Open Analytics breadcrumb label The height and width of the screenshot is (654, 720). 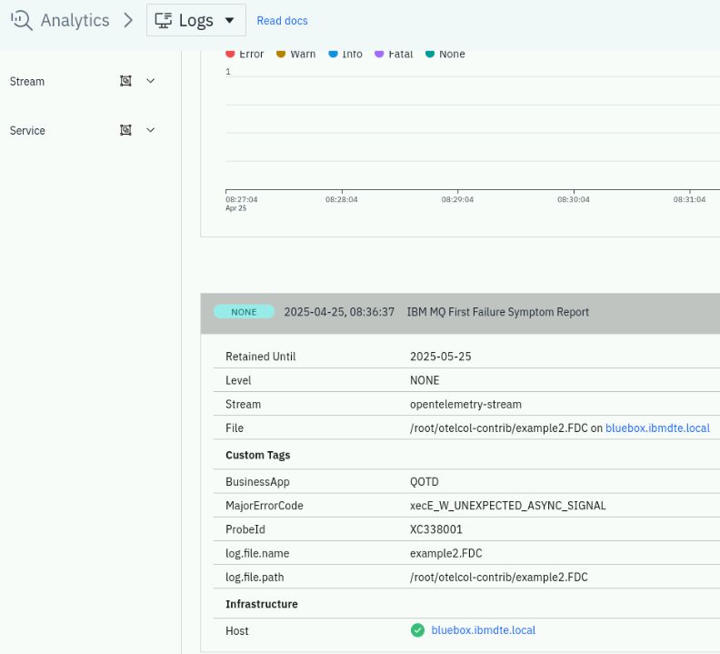click(x=75, y=20)
